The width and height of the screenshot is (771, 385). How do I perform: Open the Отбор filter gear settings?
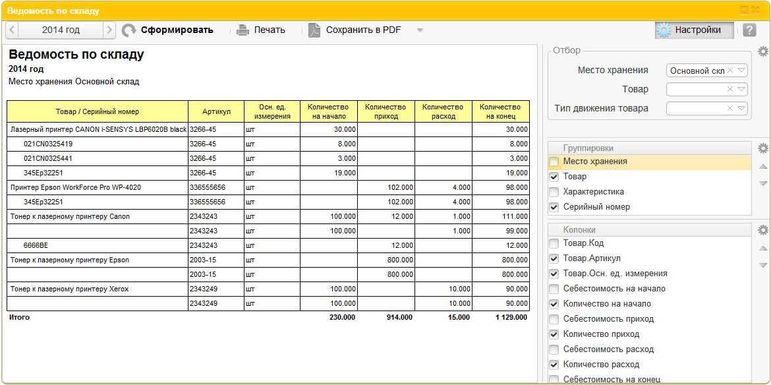[762, 51]
